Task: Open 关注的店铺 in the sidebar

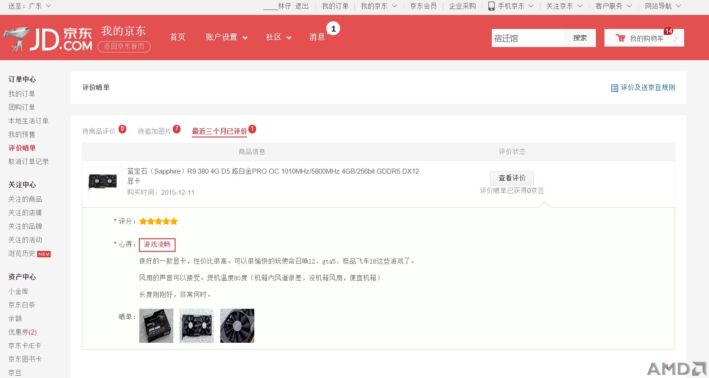Action: coord(25,213)
